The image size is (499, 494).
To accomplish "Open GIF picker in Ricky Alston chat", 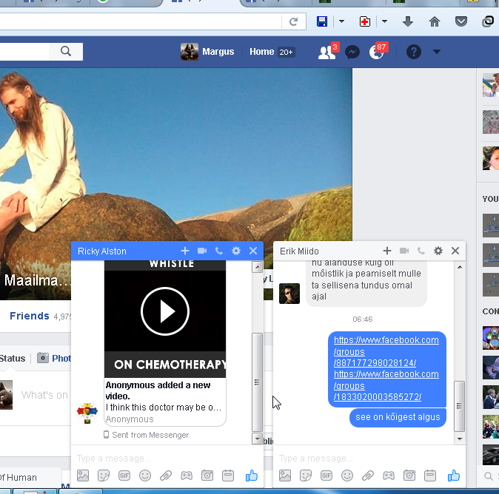I will 124,476.
